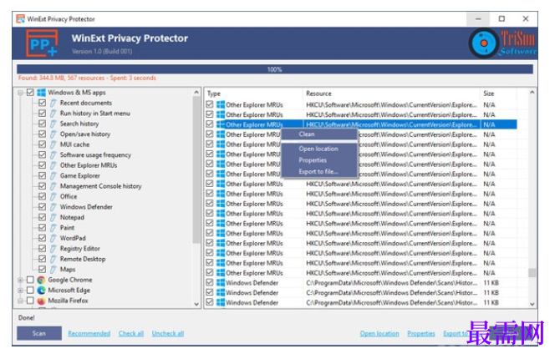
Task: Click the brush icon beside MUI cache
Action: (53, 144)
